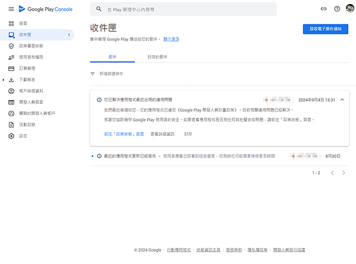Click the 收件匣 page heading
The image size is (356, 264).
coord(103,28)
